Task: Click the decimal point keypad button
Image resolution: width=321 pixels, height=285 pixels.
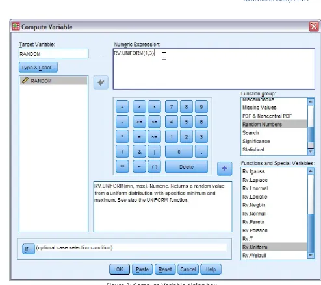Action: tap(201, 151)
